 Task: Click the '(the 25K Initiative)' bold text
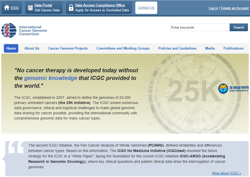click(74, 103)
